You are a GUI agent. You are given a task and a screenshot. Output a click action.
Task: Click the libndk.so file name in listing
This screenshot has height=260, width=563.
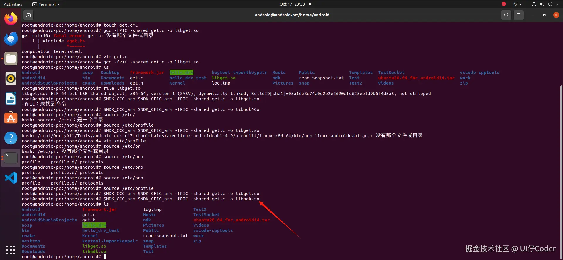click(x=94, y=252)
